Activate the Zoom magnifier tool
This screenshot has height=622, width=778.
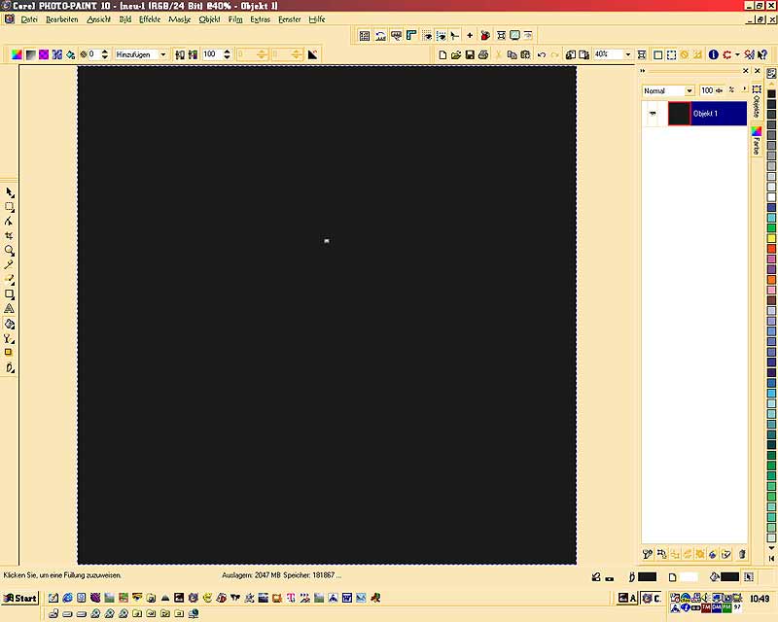click(10, 251)
